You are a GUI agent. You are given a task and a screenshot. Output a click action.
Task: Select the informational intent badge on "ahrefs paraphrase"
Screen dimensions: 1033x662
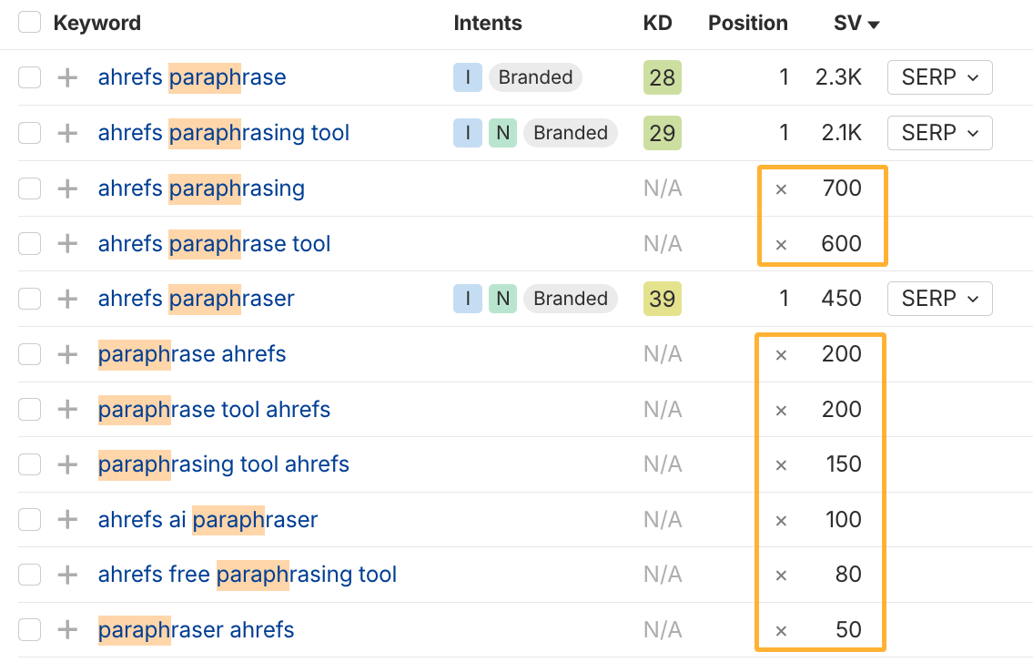click(x=467, y=77)
